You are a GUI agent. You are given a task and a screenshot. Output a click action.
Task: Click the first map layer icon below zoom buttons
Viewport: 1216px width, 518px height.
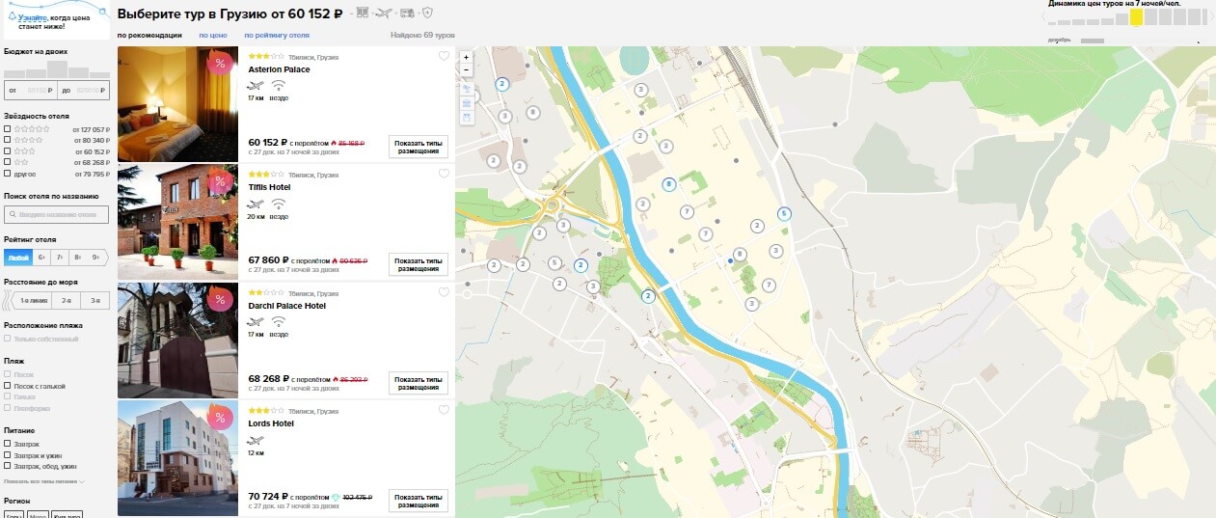click(467, 89)
